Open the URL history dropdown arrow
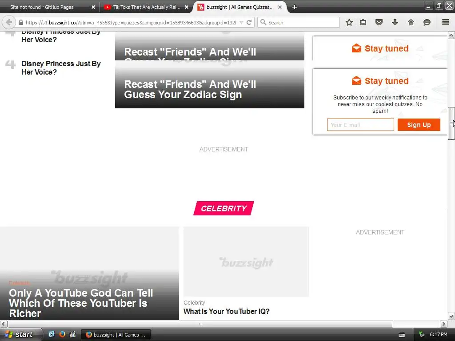This screenshot has height=341, width=455. point(241,22)
